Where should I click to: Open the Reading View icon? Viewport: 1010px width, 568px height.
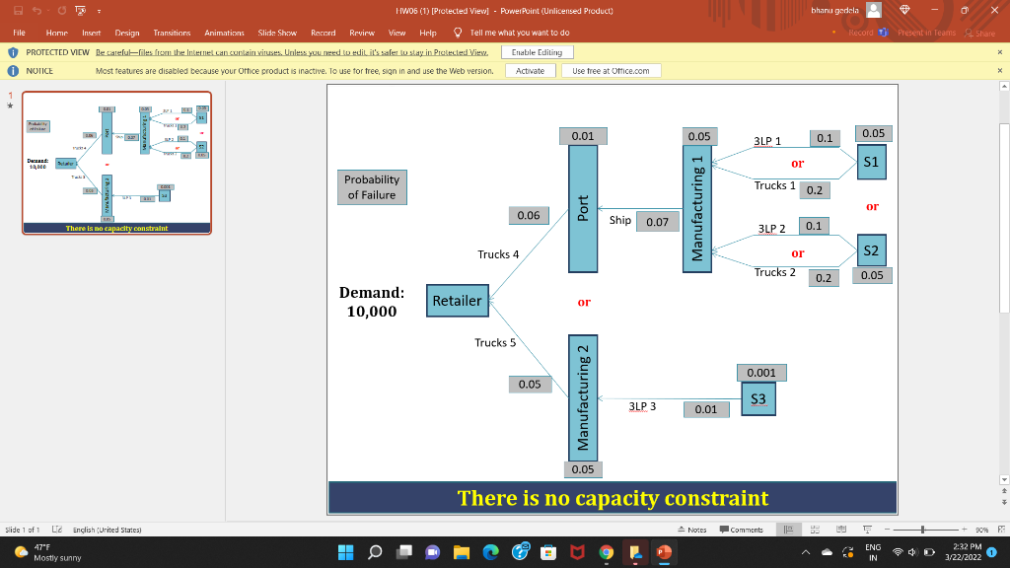point(841,529)
